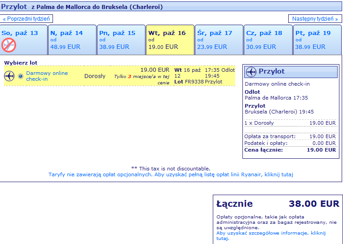Click airplane icon beside the FR9338 flight row
Screen dimensions: 343x244
tap(9, 76)
